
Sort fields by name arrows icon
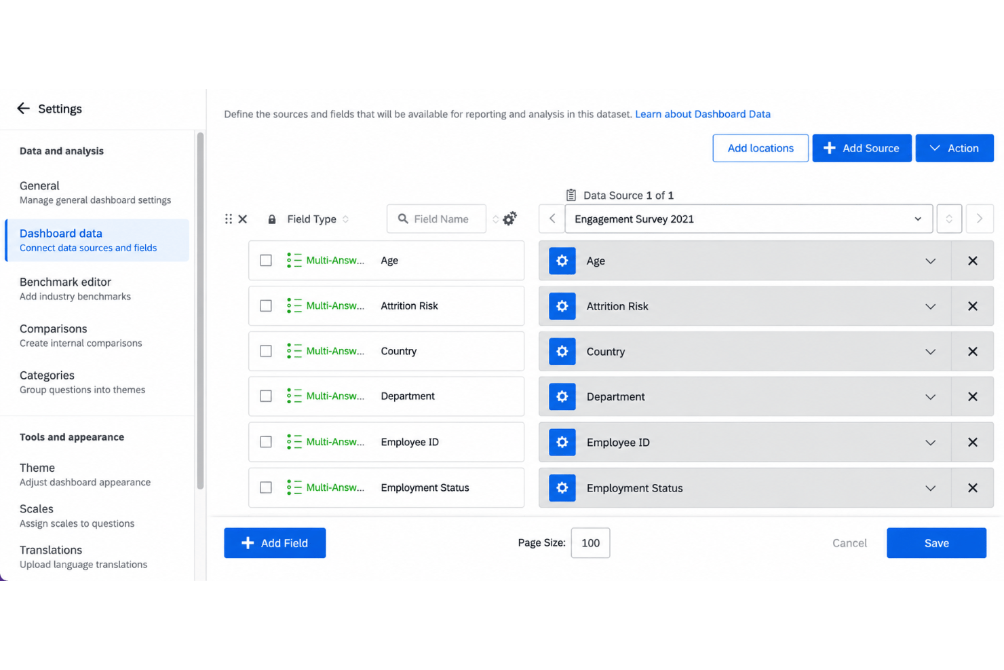pyautogui.click(x=495, y=219)
